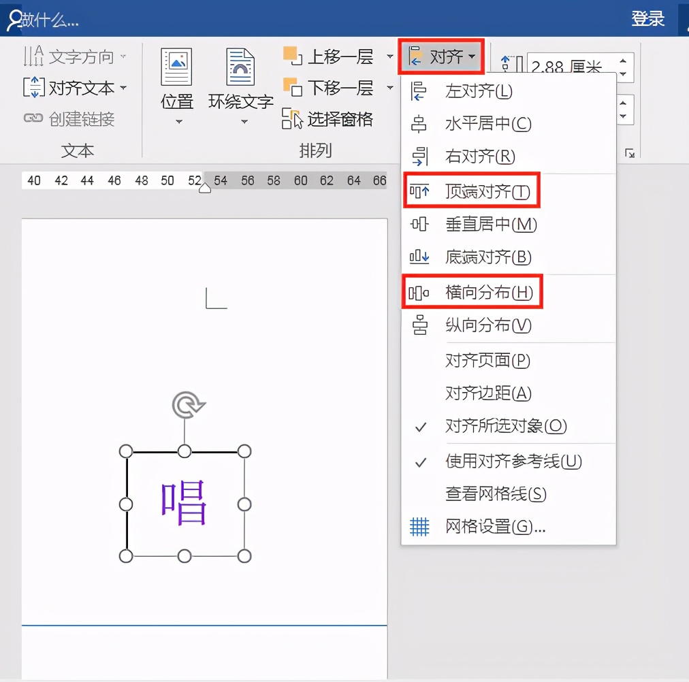Click the Distribute Vertically (纵向分布) icon
Screen dimensions: 689x682
point(419,325)
